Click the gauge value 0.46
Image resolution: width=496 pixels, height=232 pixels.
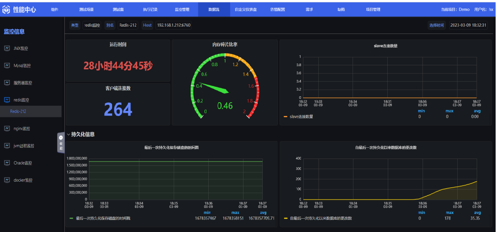click(225, 106)
